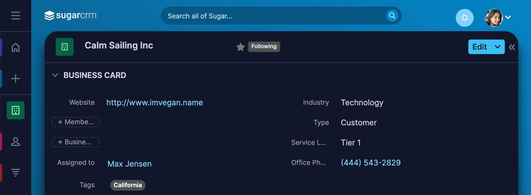Screen dimensions: 531x195
Task: Click the Search all of Sugar field
Action: 273,16
